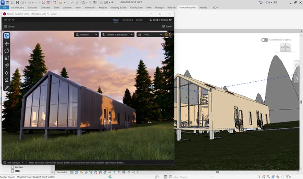Select the Move tool in Redshift sidebar
Viewport: 303px width, 179px height.
(x=7, y=44)
